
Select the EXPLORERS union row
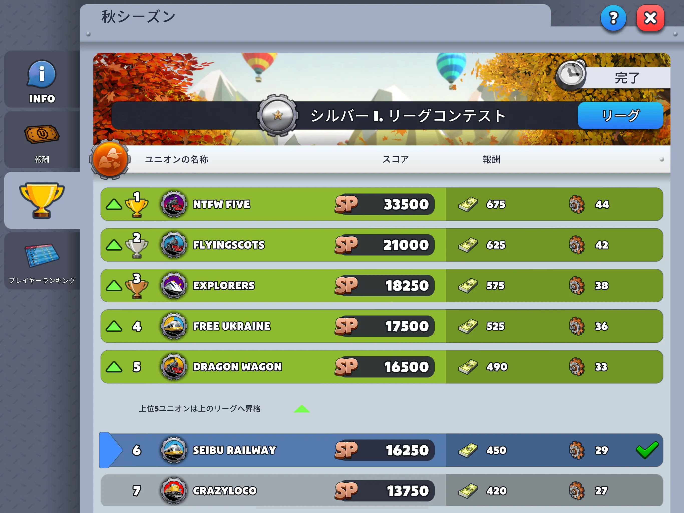[x=382, y=286]
